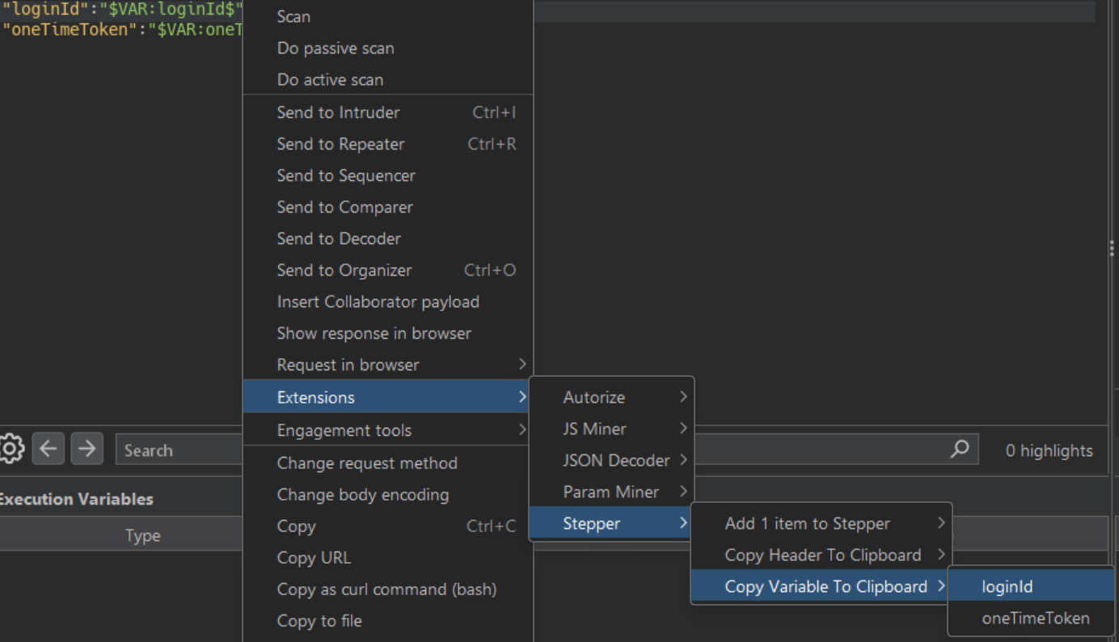Viewport: 1119px width, 642px height.
Task: Expand Autorize extension submenu
Action: click(x=611, y=397)
